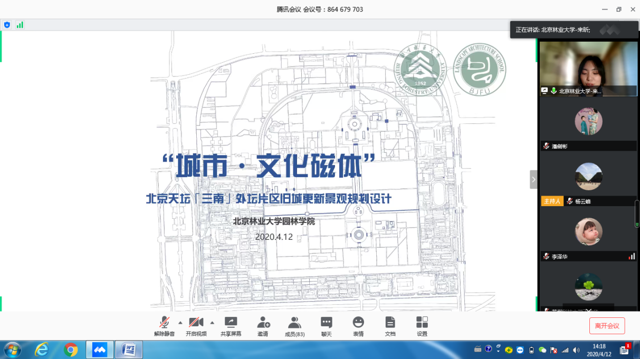Show the members list 成员(83)
The height and width of the screenshot is (359, 640).
294,325
